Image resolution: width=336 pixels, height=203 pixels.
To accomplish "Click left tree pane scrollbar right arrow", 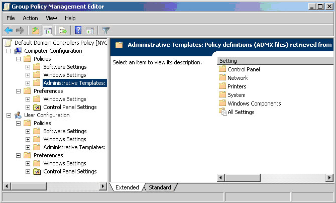I will [103, 186].
